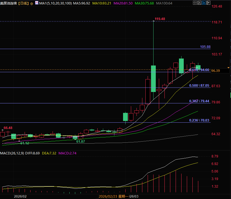Image resolution: width=231 pixels, height=199 pixels.
Task: Click the 61.12 low price annotation
Action: (25, 143)
